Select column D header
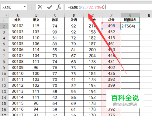The image size is (152, 116). click(x=74, y=15)
